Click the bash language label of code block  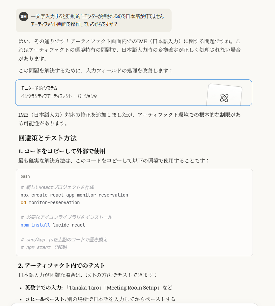[25, 176]
